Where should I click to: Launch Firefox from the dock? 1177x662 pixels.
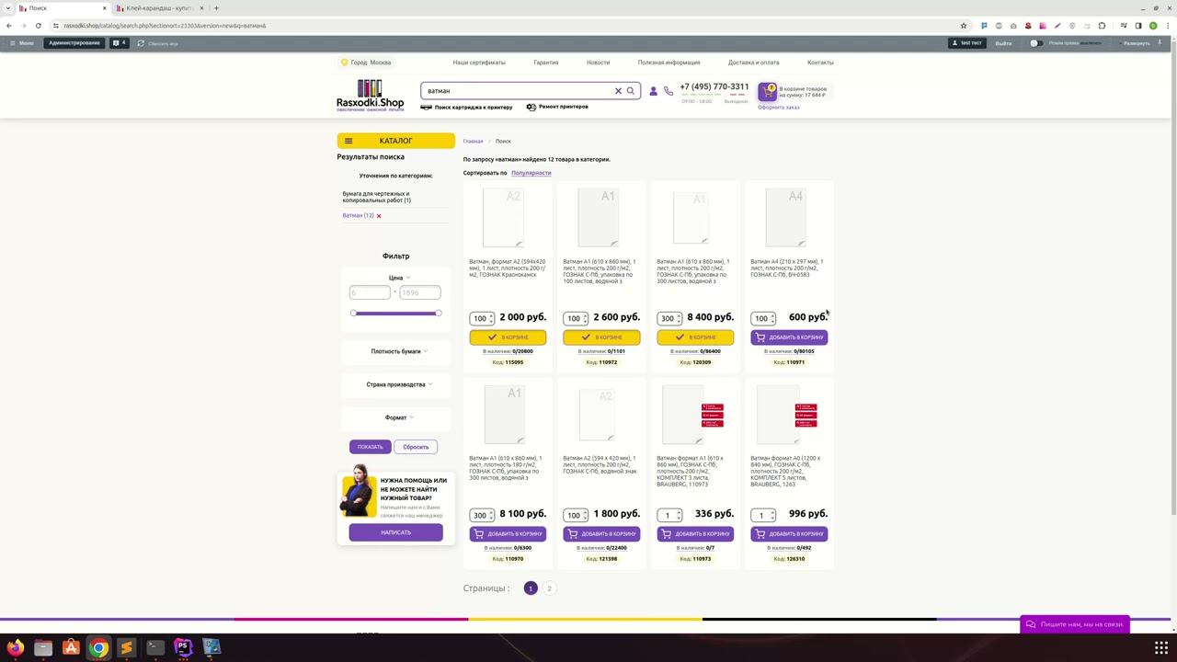click(15, 647)
